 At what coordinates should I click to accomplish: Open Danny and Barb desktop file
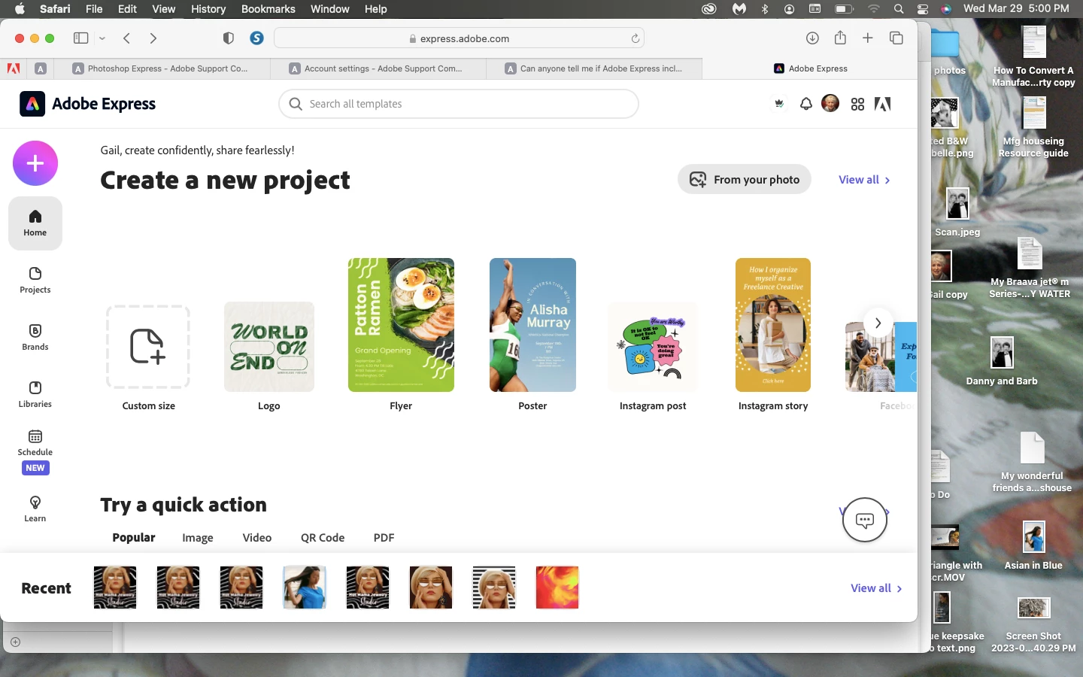tap(1002, 361)
